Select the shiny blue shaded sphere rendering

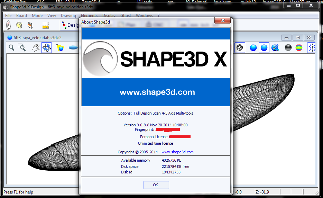coord(253,48)
